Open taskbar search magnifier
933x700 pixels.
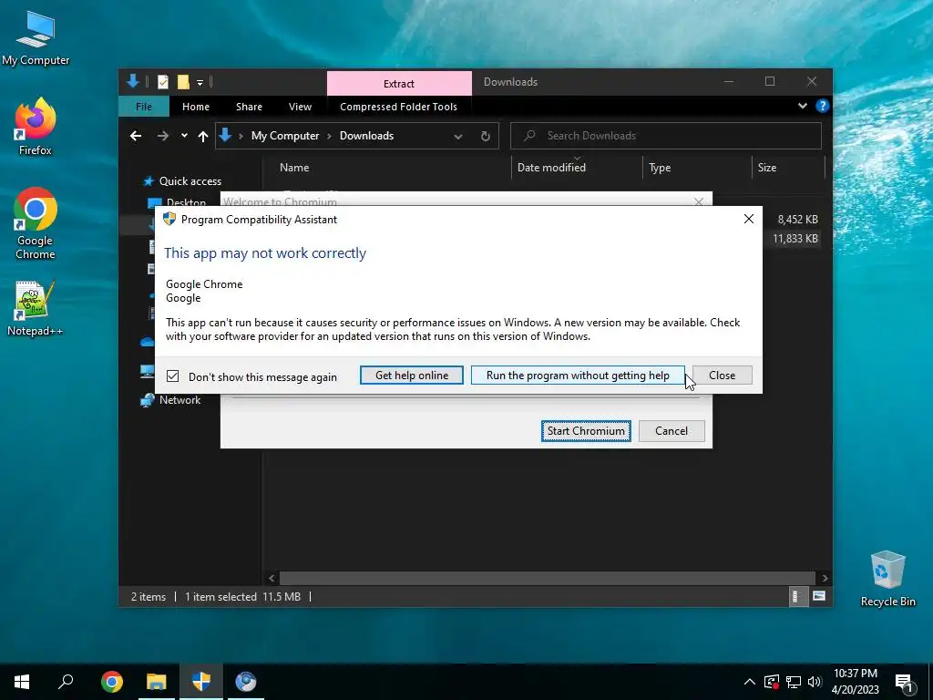point(66,682)
